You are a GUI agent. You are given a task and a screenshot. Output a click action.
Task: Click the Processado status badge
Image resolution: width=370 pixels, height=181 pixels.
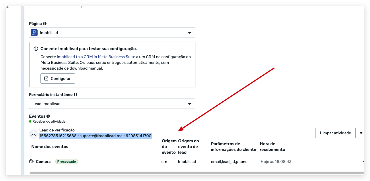(x=67, y=162)
